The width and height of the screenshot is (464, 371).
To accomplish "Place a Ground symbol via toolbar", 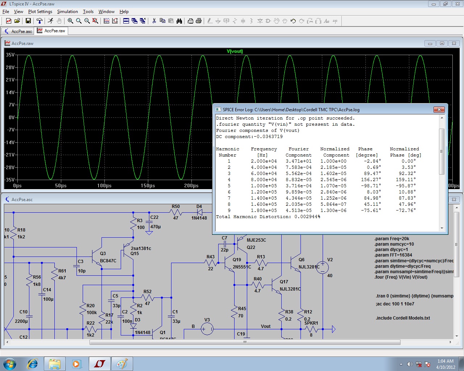I will pyautogui.click(x=218, y=21).
